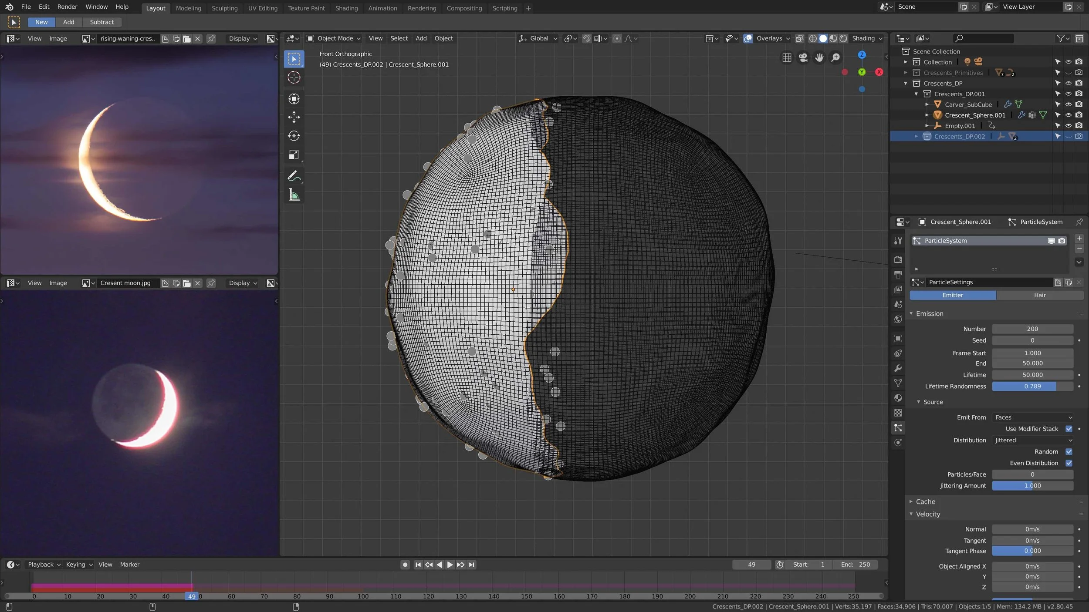The width and height of the screenshot is (1089, 612).
Task: Select the 3D Cursor tool
Action: pos(294,77)
